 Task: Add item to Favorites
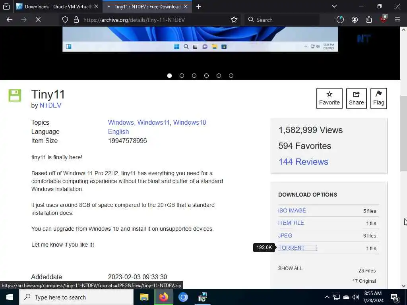(329, 98)
